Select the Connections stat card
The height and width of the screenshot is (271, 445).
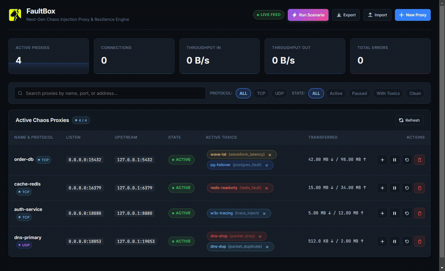[134, 56]
